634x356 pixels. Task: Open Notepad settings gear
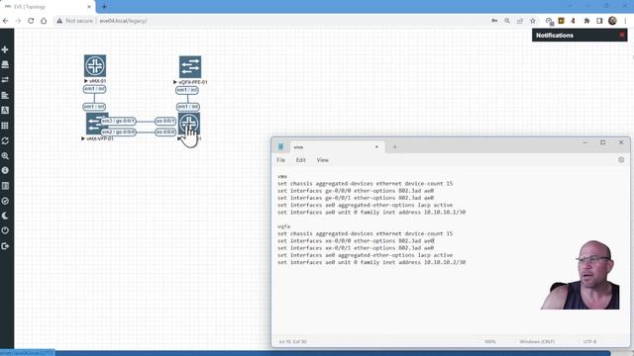[621, 160]
